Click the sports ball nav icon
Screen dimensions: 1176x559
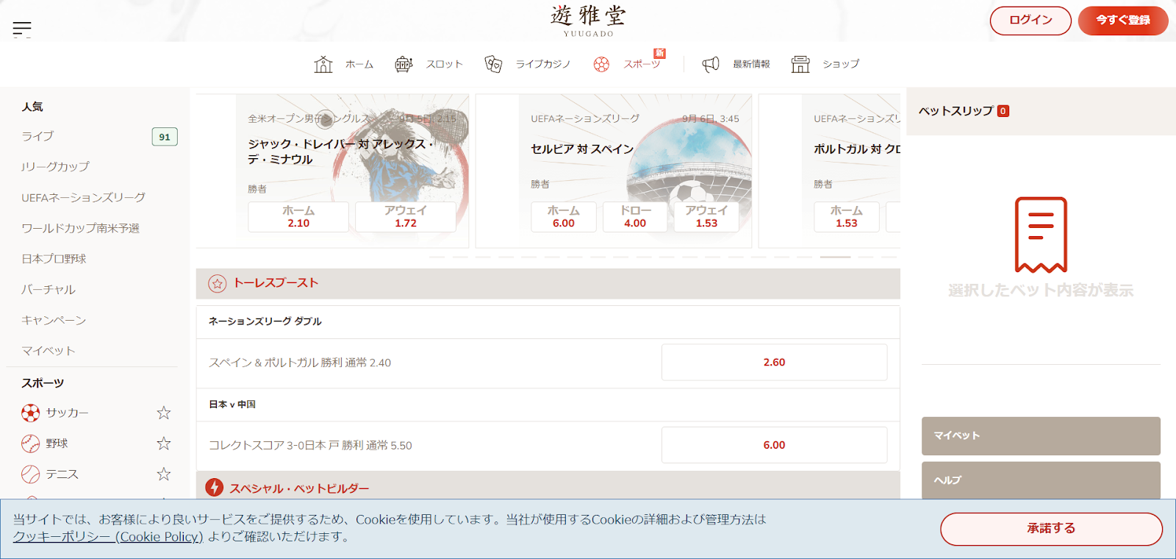pos(601,64)
